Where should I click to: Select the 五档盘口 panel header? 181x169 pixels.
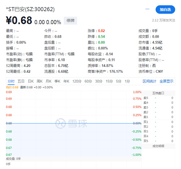pos(158,93)
